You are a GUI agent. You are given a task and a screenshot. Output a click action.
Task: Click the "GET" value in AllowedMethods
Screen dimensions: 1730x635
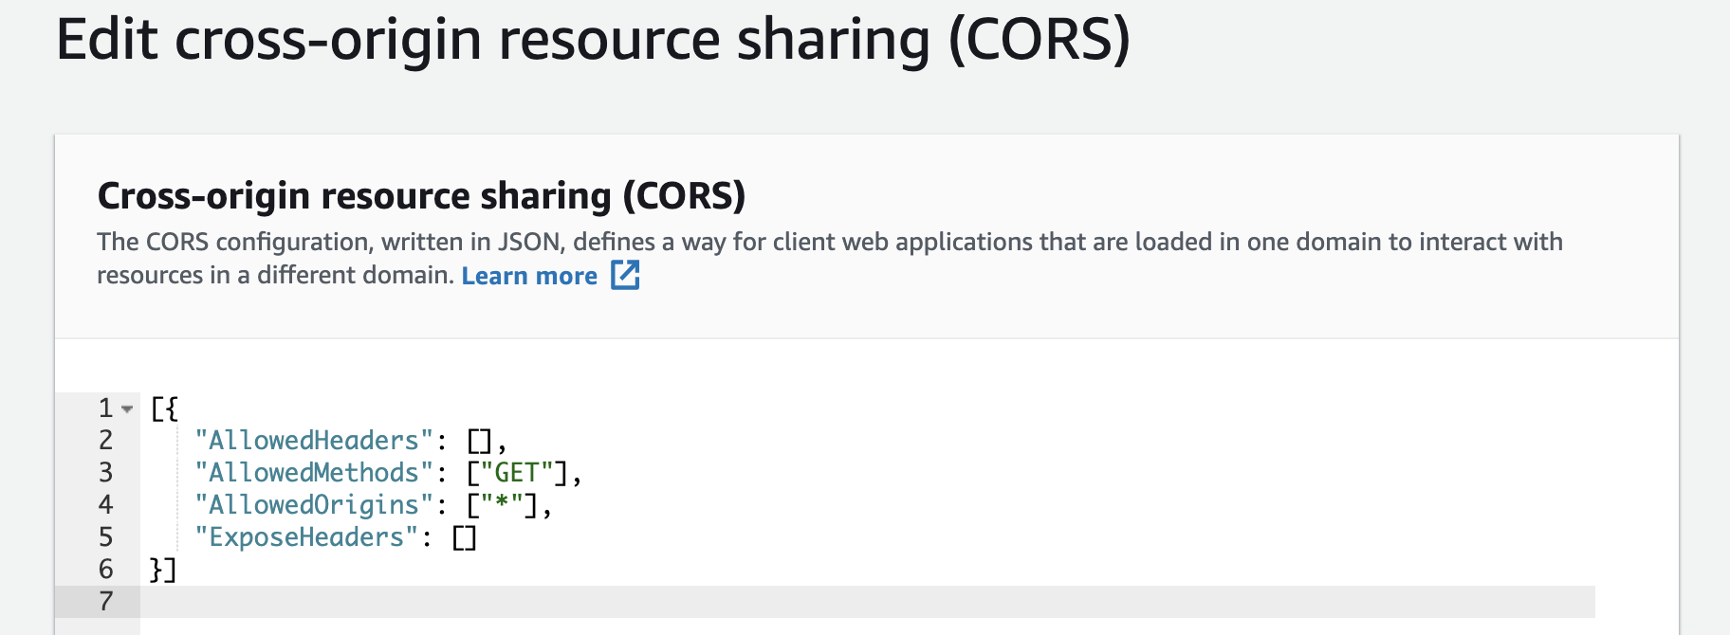pyautogui.click(x=517, y=473)
